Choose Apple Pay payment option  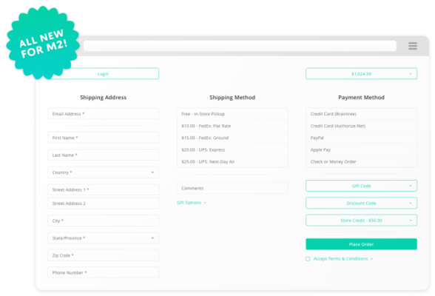(x=361, y=149)
